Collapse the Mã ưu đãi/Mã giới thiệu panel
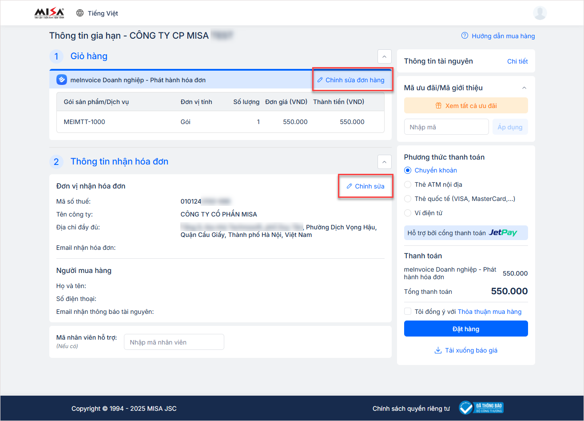 tap(524, 88)
